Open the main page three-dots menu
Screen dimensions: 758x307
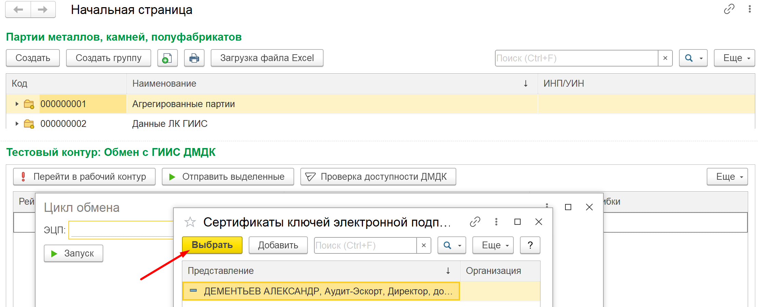coord(749,9)
